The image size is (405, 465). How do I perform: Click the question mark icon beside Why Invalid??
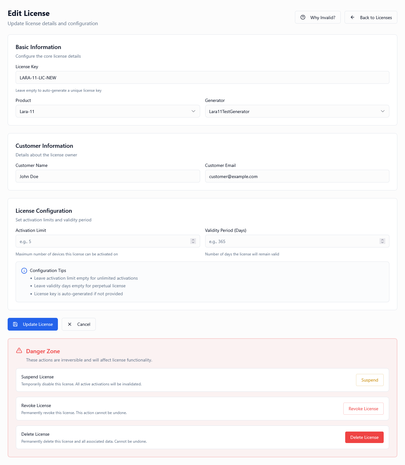[x=303, y=17]
